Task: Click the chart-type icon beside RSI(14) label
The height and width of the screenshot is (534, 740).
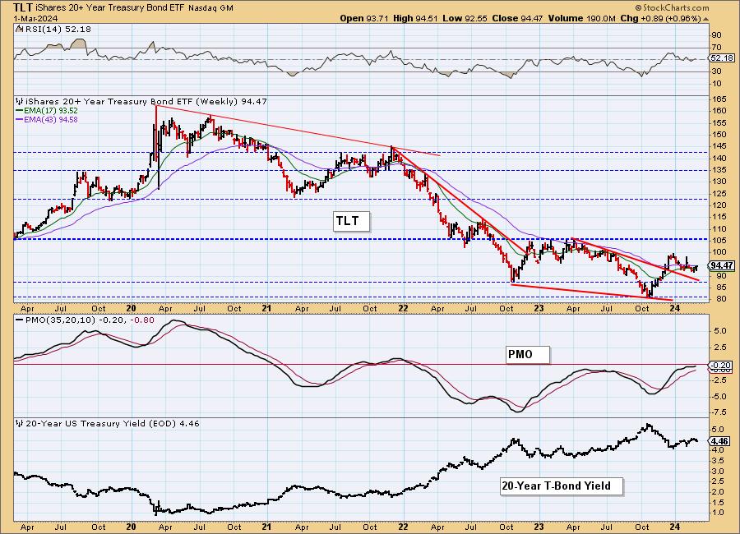Action: pyautogui.click(x=19, y=29)
